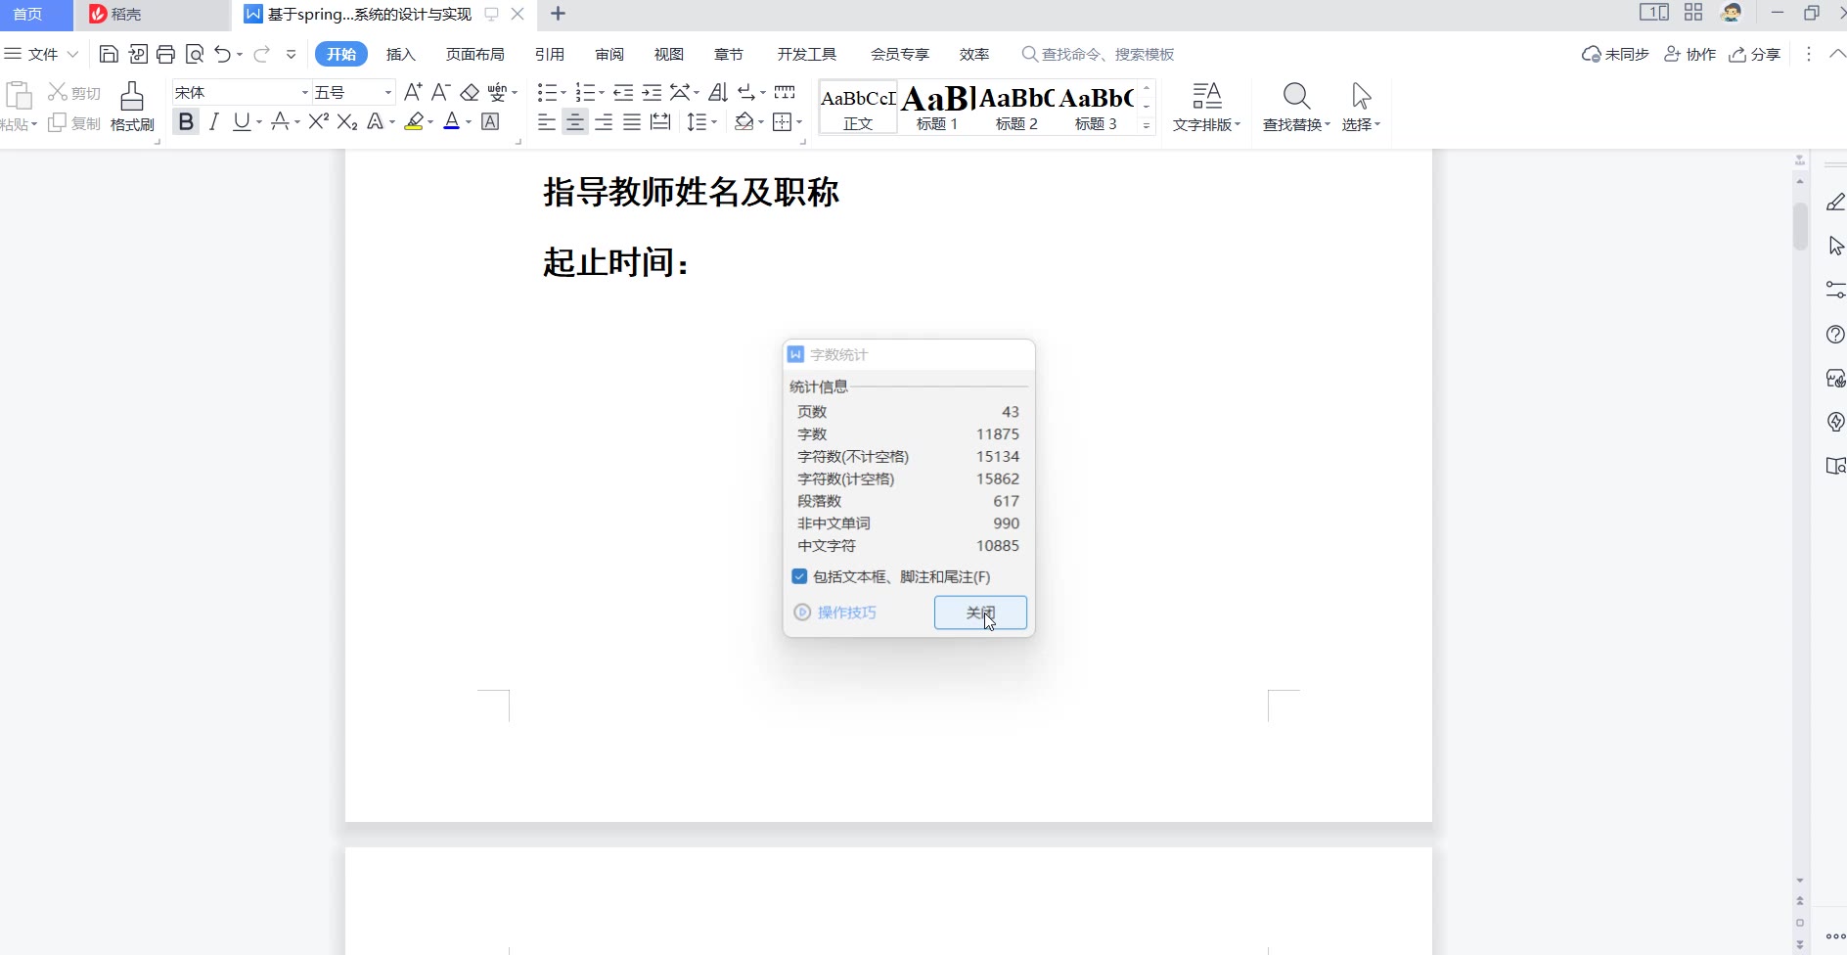Viewport: 1847px width, 955px height.
Task: Decrease font size with A- icon
Action: [440, 92]
